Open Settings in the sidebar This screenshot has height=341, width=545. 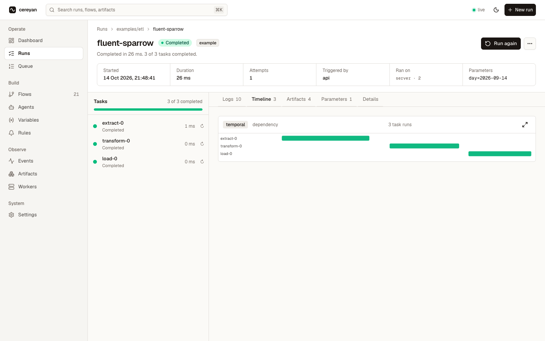click(x=44, y=215)
